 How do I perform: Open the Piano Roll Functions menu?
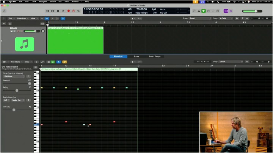click(x=17, y=62)
